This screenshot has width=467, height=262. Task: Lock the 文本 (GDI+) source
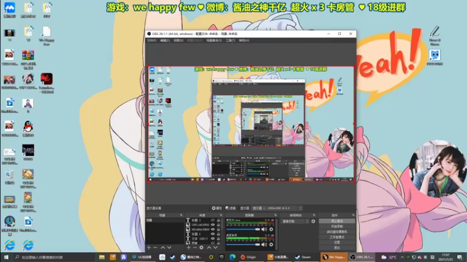click(x=218, y=238)
